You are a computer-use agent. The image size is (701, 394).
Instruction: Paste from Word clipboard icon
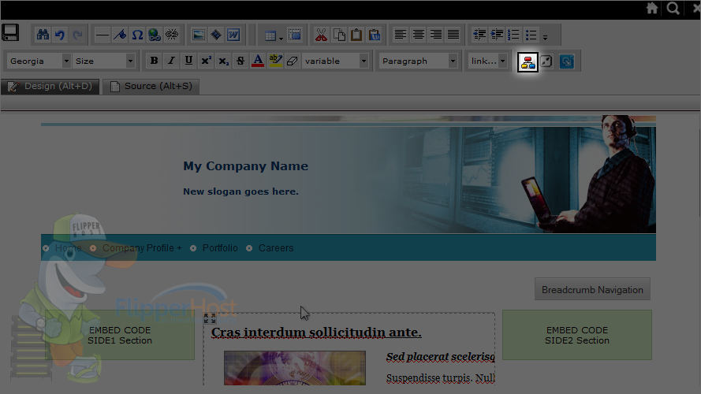[375, 35]
